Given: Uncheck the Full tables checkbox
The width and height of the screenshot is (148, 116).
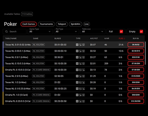Looking at the screenshot, I should [121, 32].
